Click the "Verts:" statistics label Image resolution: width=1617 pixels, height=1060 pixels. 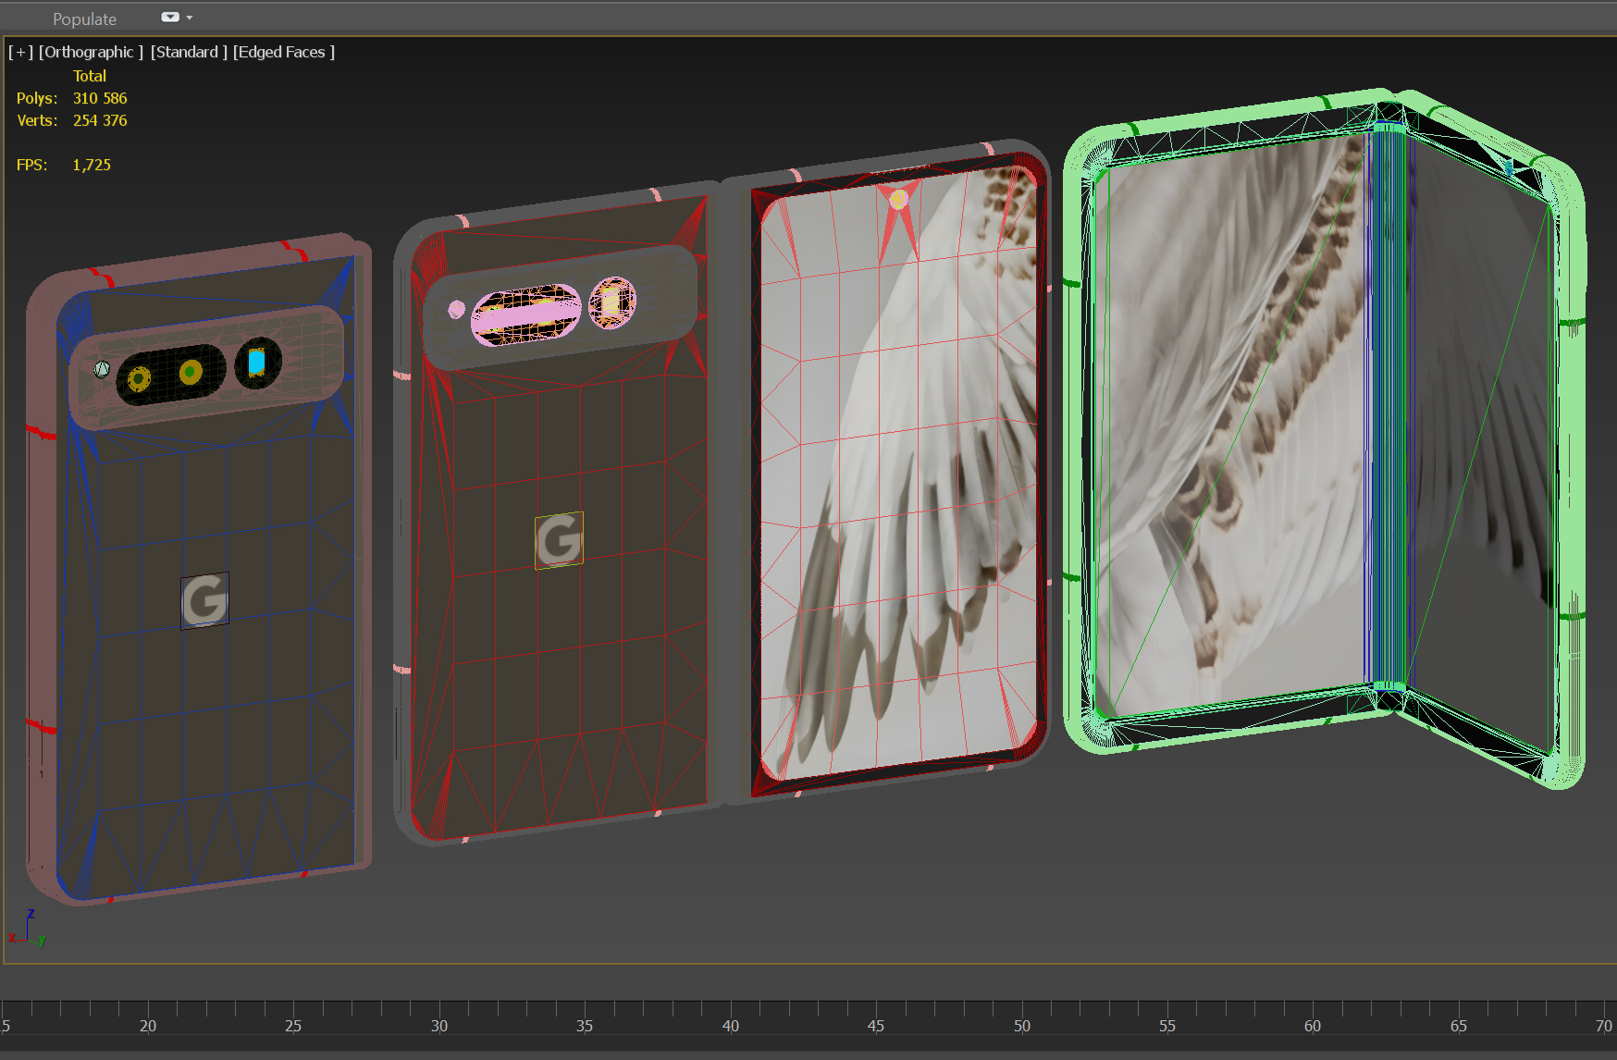(37, 120)
